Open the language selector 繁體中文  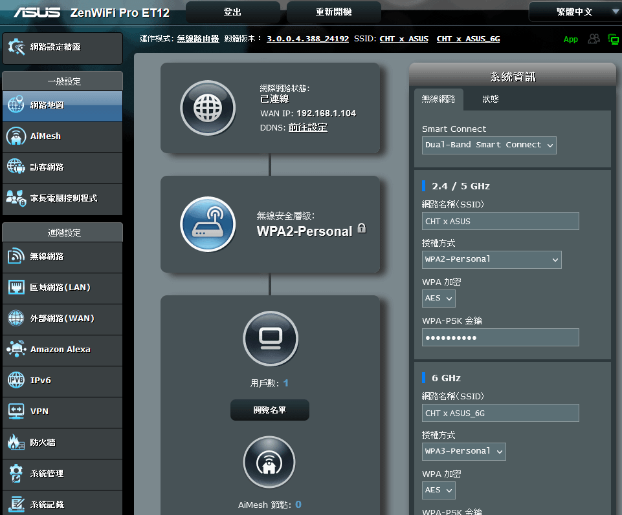point(575,12)
